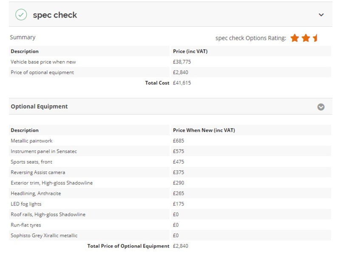Collapse the spec check section chevron
340x255 pixels.
tap(321, 15)
